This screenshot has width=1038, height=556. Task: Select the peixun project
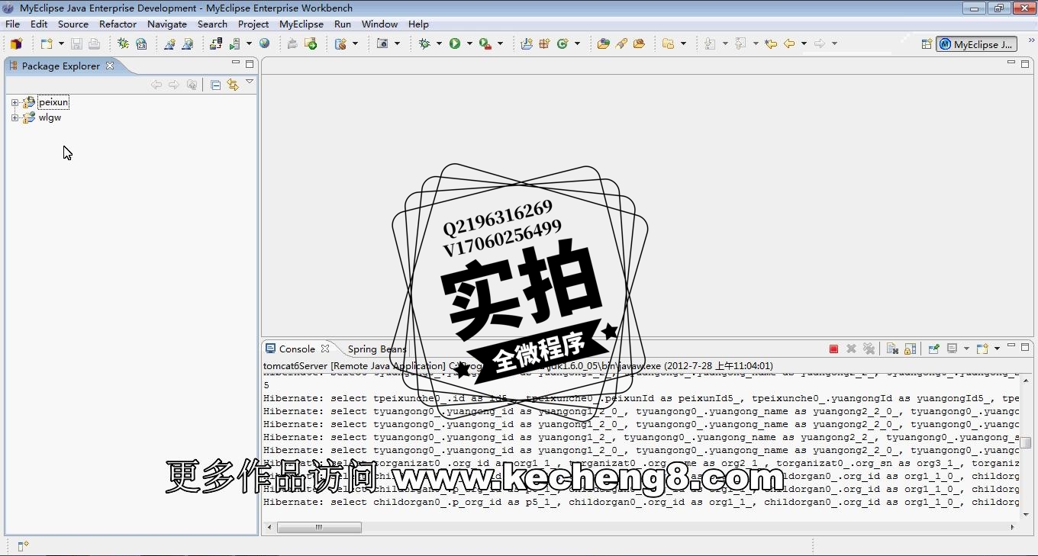point(53,102)
